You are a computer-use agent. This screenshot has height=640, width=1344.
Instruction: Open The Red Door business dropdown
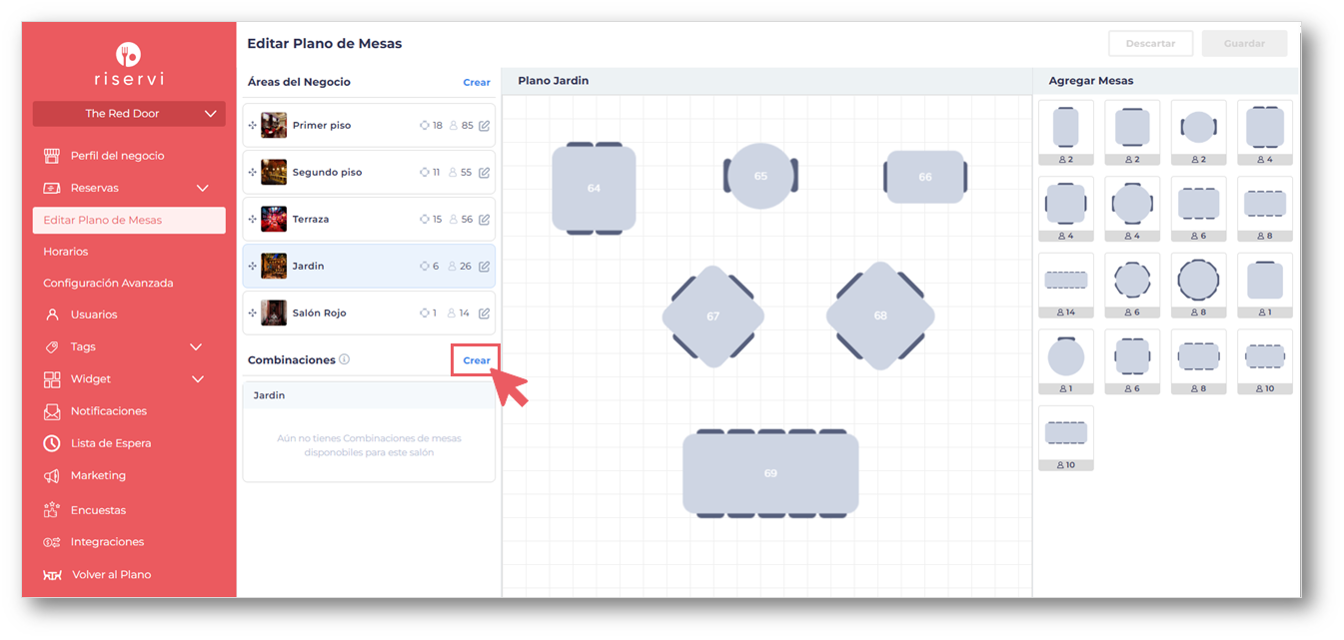tap(129, 114)
